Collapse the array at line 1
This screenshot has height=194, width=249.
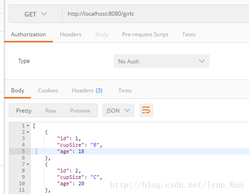(28, 126)
